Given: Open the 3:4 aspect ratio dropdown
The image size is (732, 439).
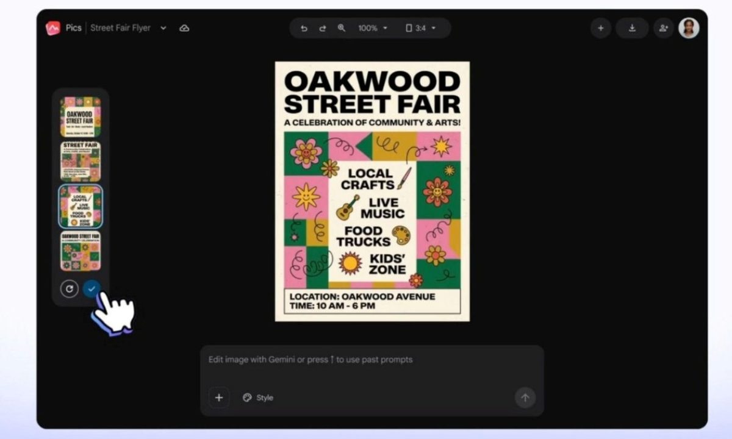Looking at the screenshot, I should [x=421, y=28].
